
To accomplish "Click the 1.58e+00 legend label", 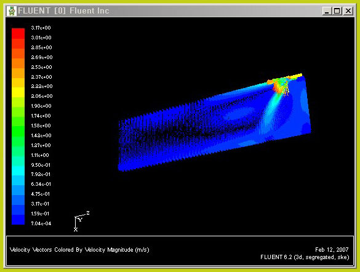I will pos(41,126).
